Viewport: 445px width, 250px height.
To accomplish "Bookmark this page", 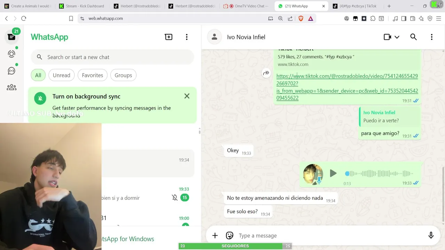I will (71, 18).
